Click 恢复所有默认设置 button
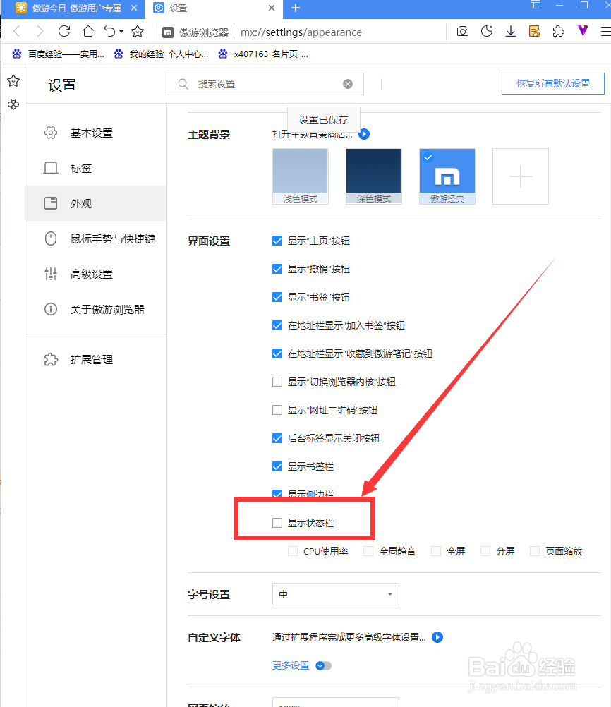 coord(552,83)
